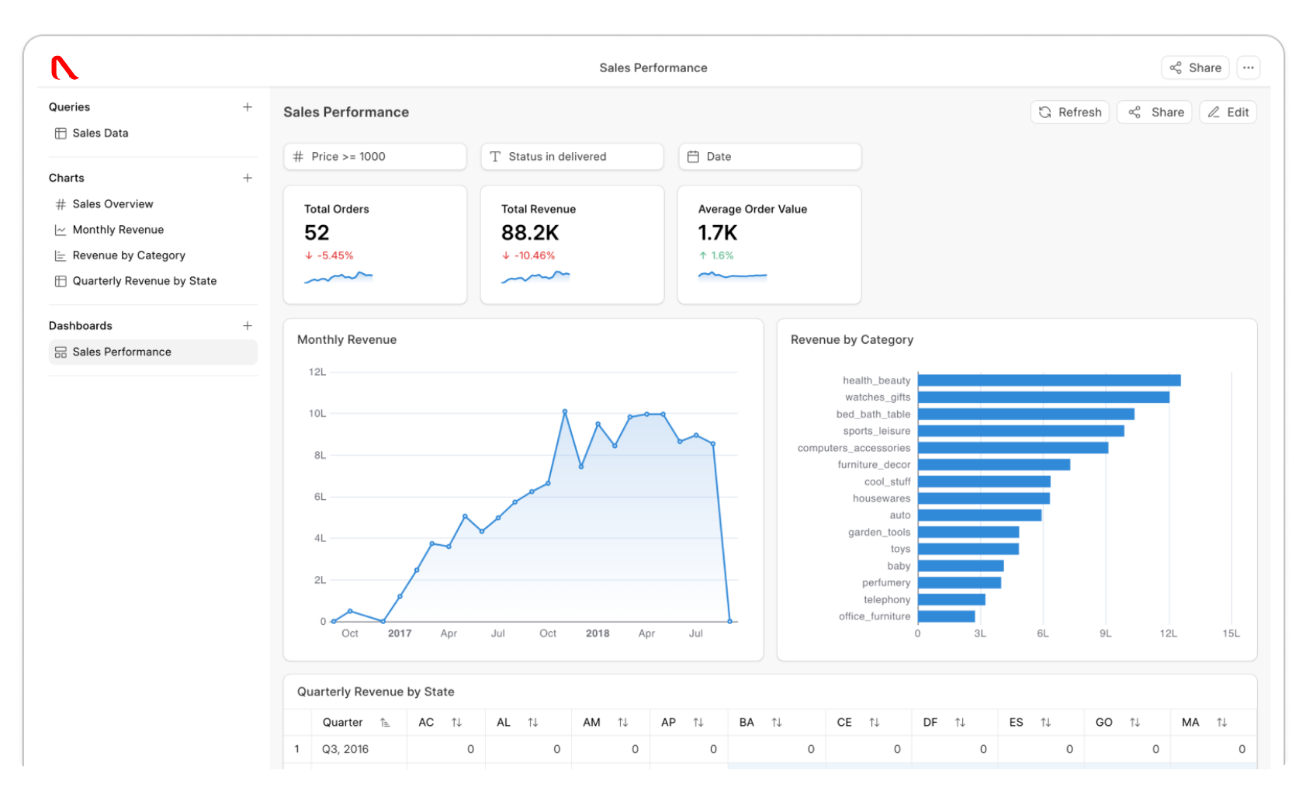Click the top header Share button

tap(1195, 68)
